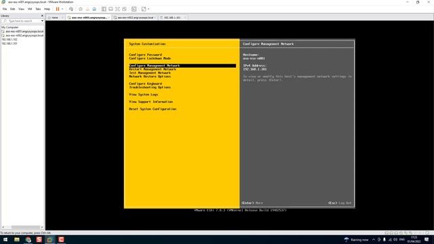Close the n002 host VM tab
This screenshot has height=244, width=434.
155,18
